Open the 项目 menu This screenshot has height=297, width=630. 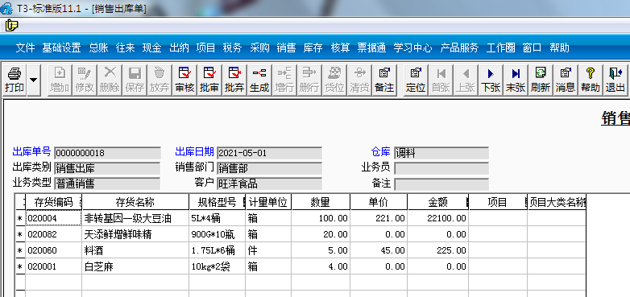pos(205,48)
